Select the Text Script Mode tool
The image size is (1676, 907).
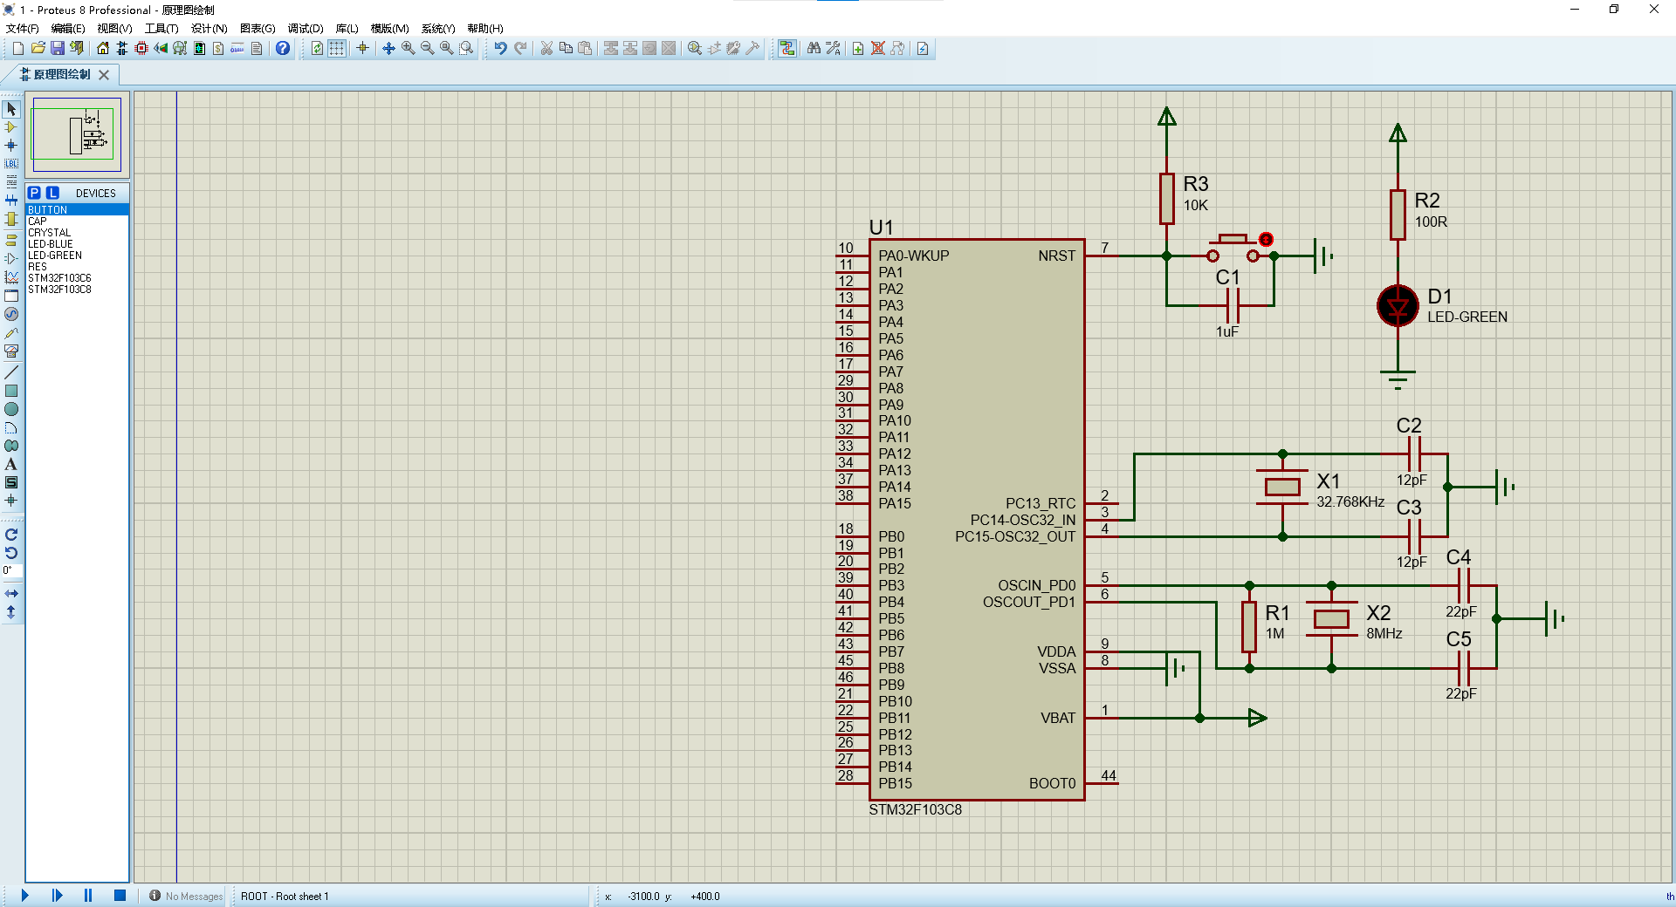[11, 182]
